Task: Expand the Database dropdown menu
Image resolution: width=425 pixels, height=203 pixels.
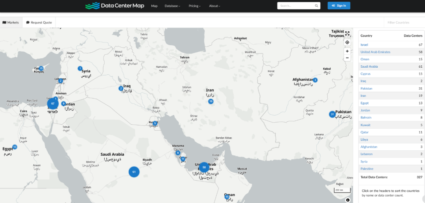Action: pyautogui.click(x=172, y=6)
